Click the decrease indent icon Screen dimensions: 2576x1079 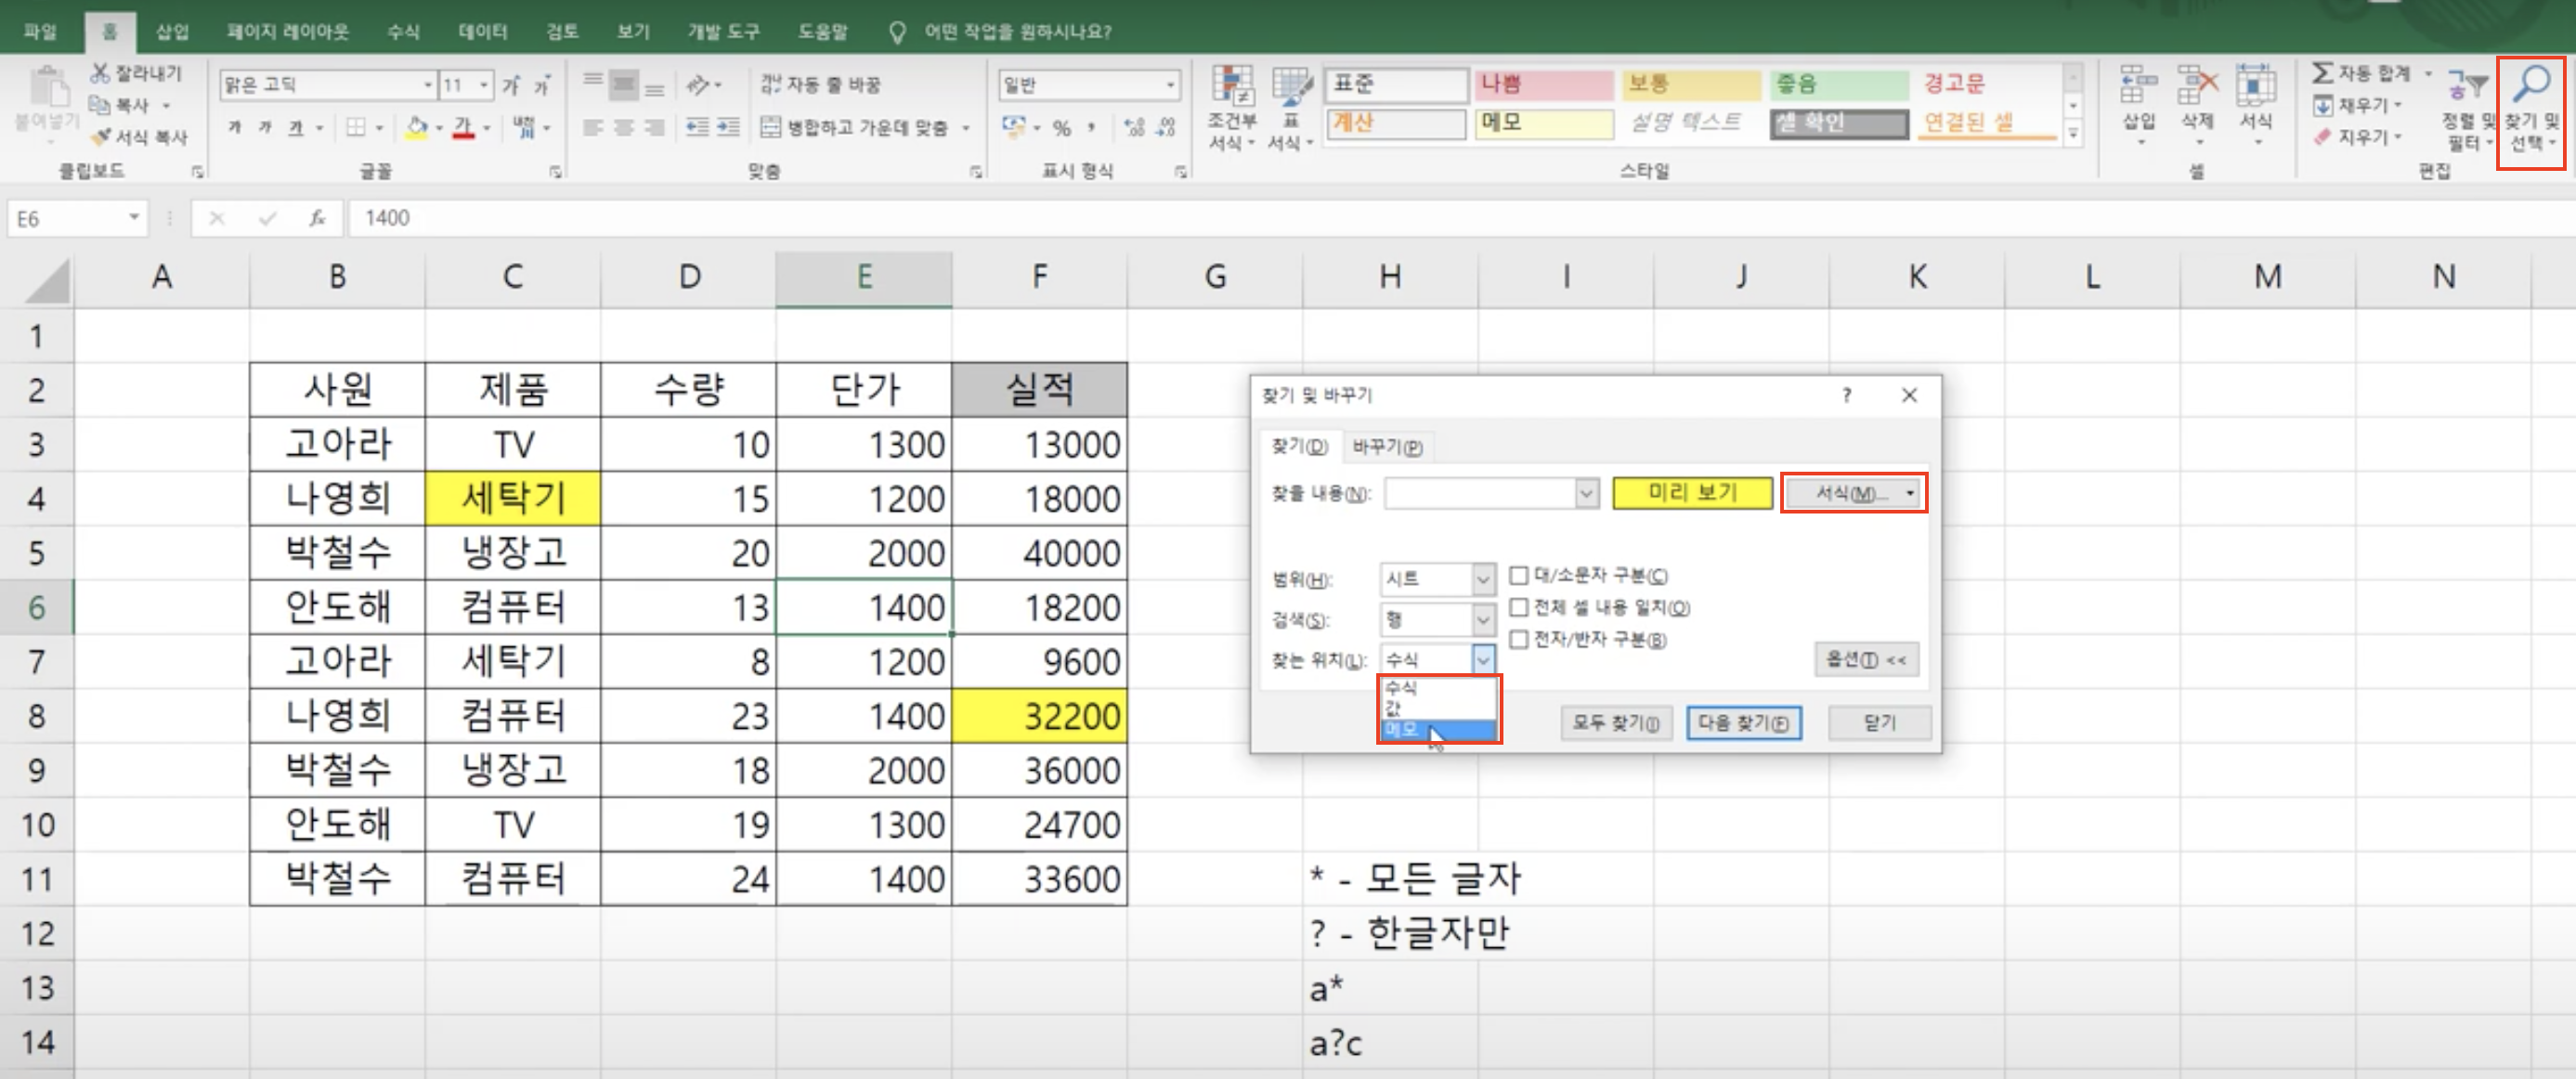pyautogui.click(x=698, y=127)
